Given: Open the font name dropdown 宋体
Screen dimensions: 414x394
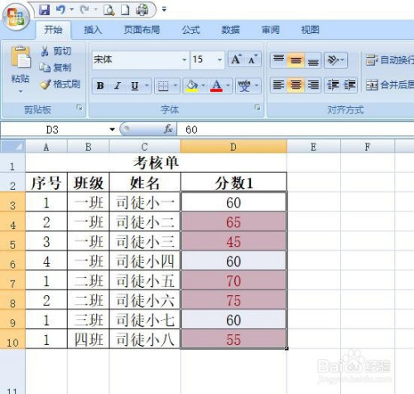Looking at the screenshot, I should (x=184, y=60).
